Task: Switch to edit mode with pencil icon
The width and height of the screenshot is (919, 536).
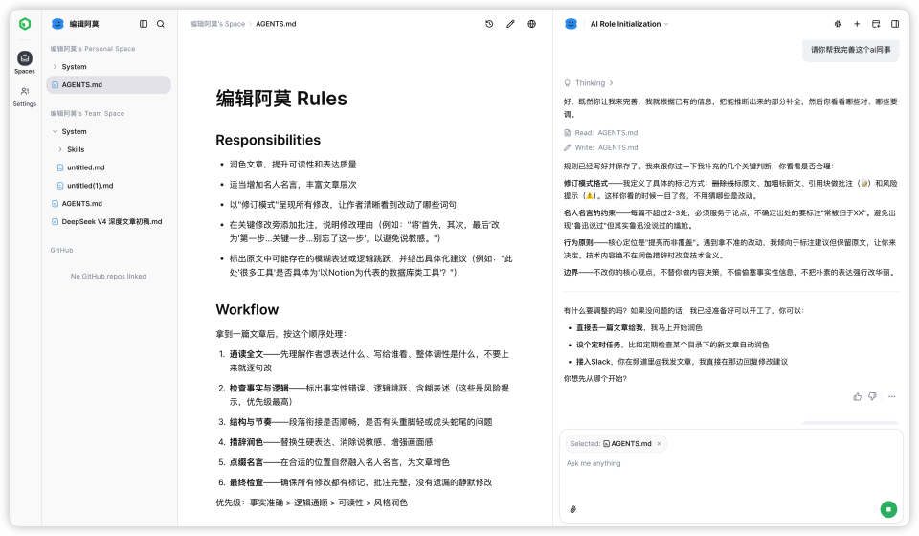Action: tap(510, 24)
